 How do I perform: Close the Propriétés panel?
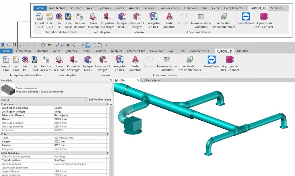[x=111, y=80]
